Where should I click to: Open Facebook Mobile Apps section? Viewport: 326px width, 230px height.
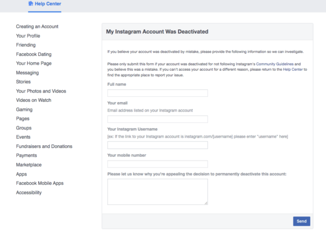click(x=40, y=183)
